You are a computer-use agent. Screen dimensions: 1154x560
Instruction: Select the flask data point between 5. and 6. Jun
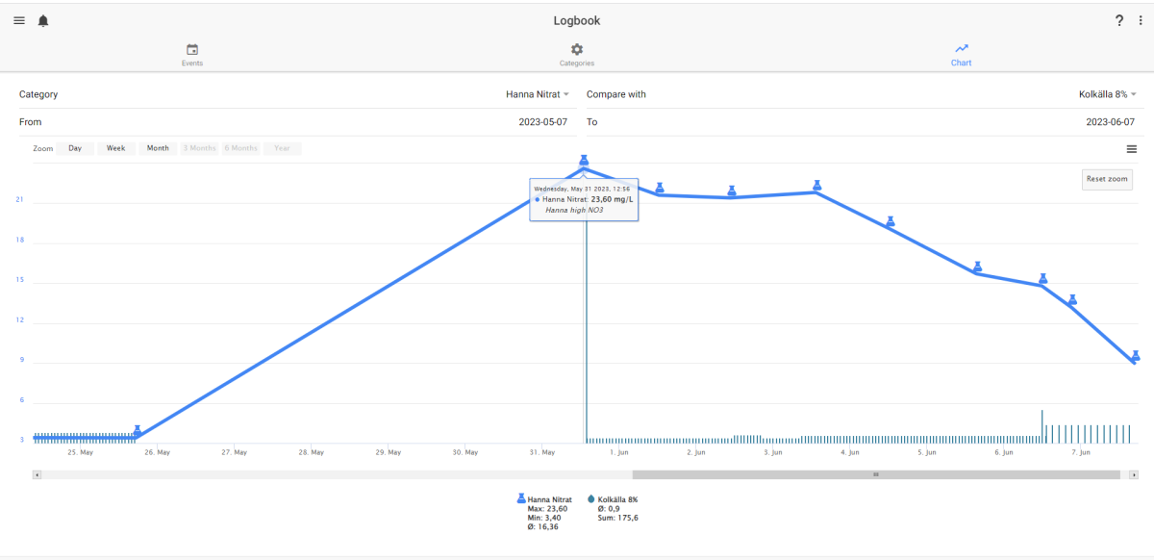click(978, 267)
